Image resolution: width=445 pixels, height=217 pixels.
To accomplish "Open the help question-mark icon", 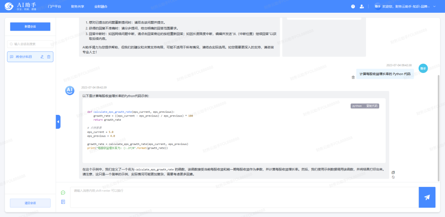I will click(353, 6).
